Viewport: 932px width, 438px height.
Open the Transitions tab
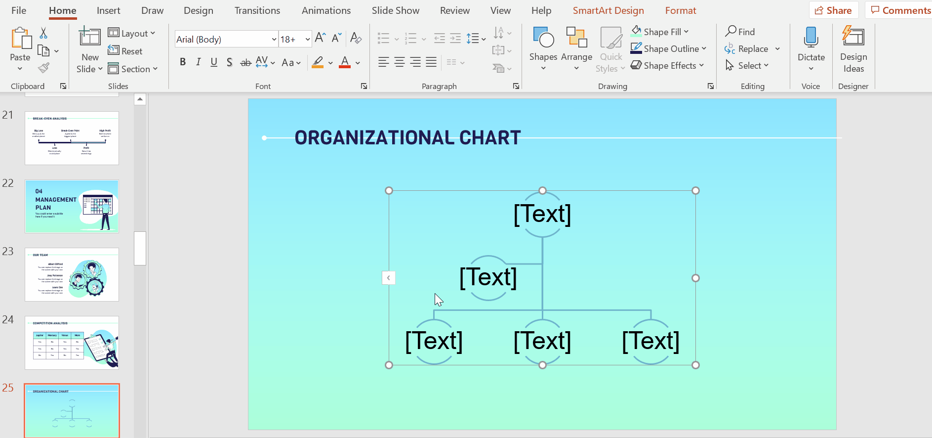tap(257, 10)
